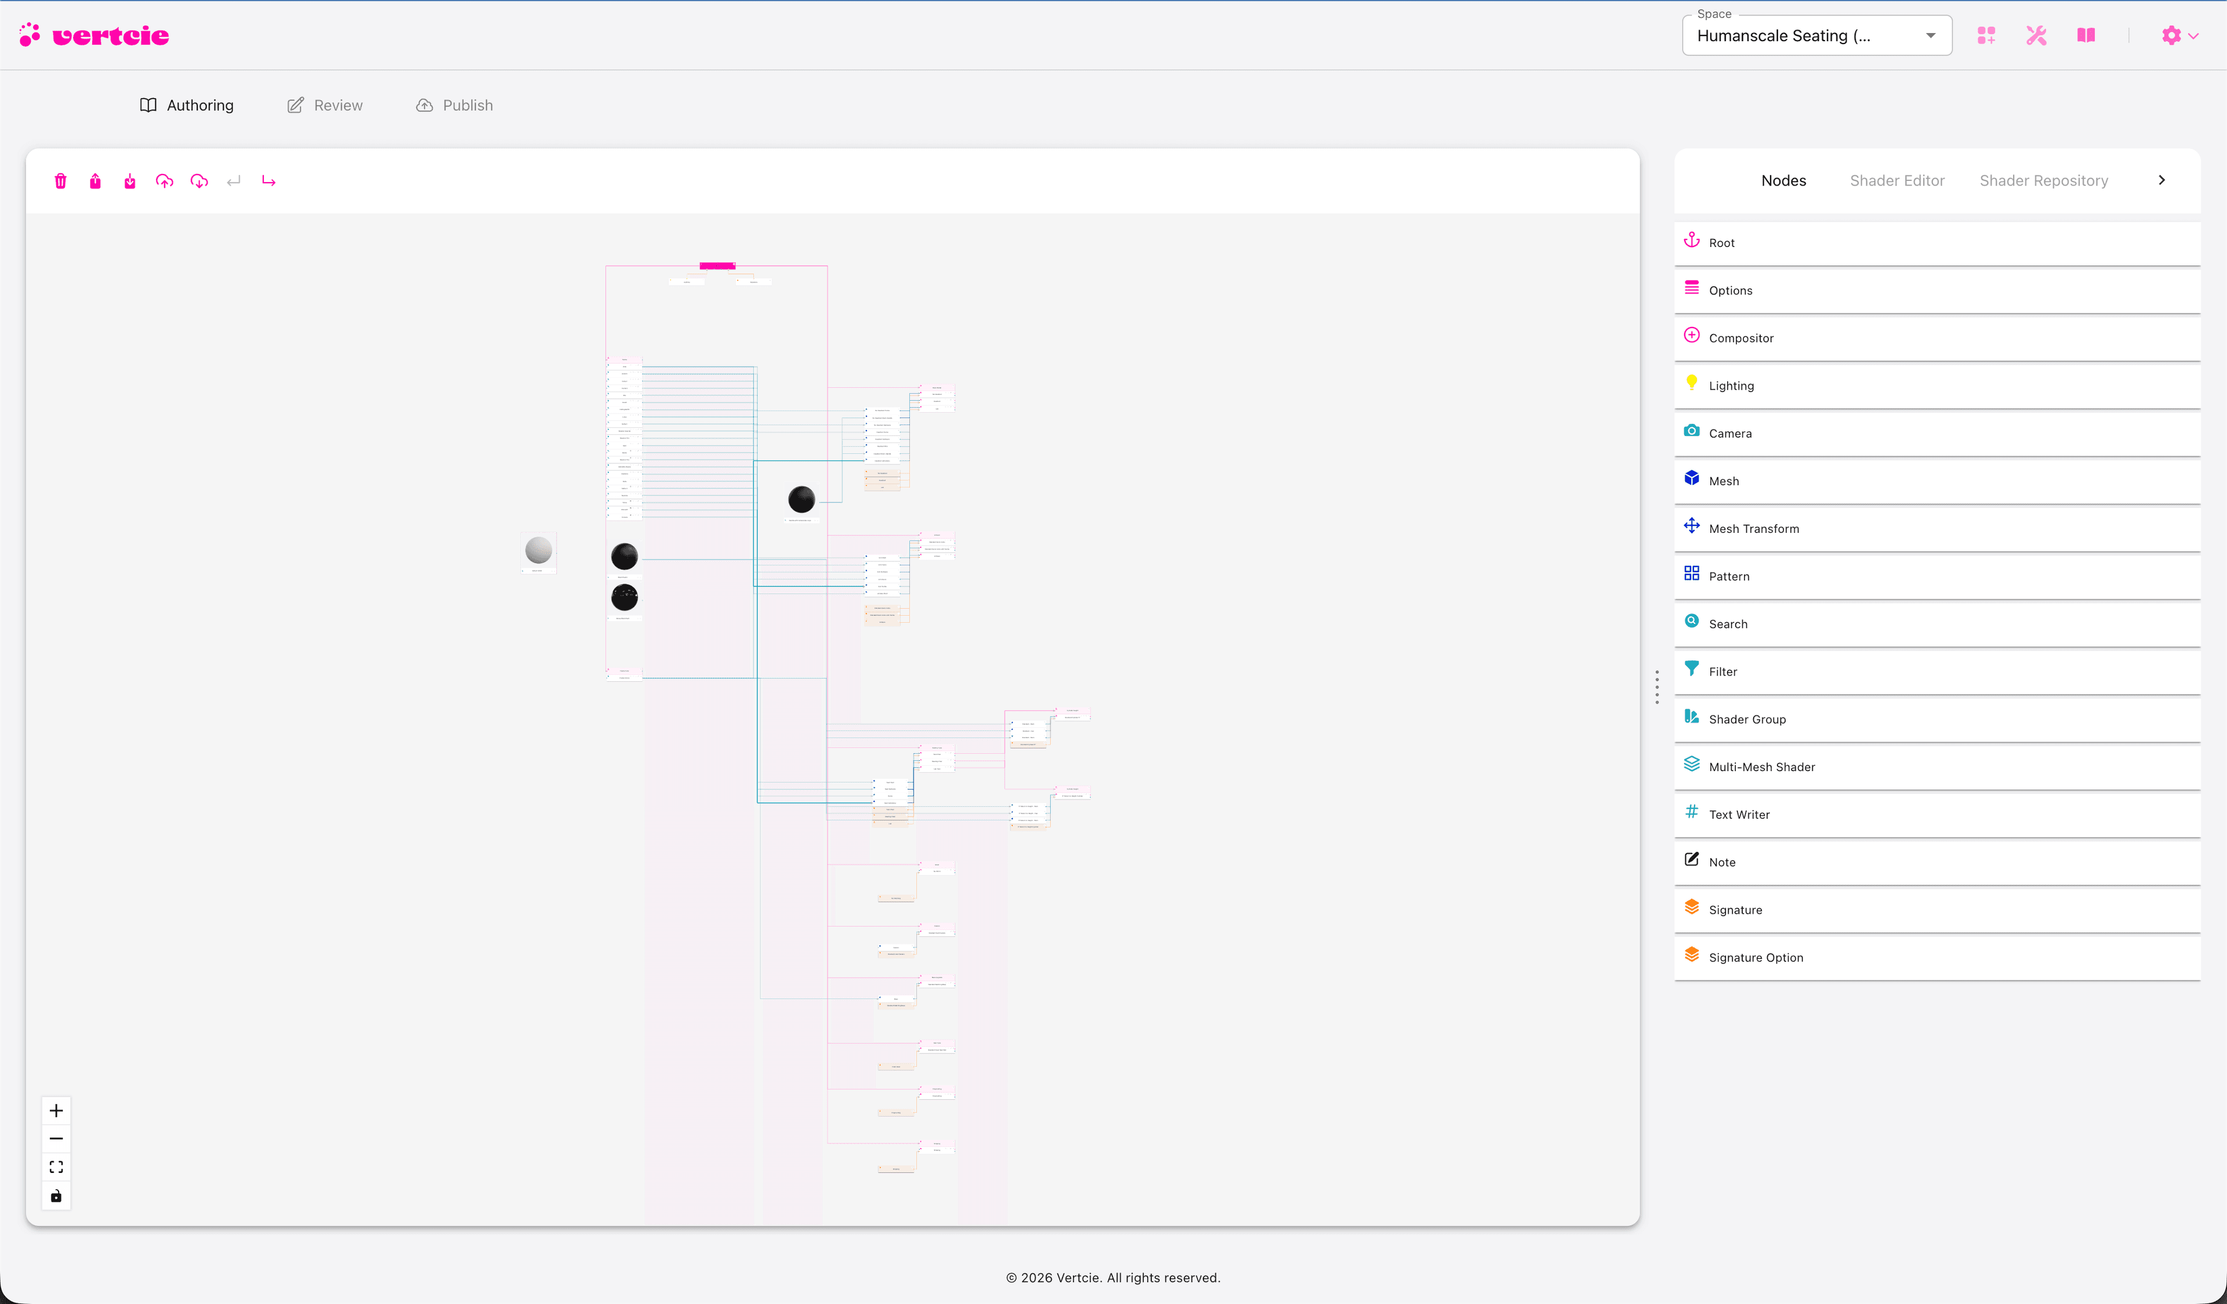Click the add-apps grid icon in header

[x=1987, y=35]
